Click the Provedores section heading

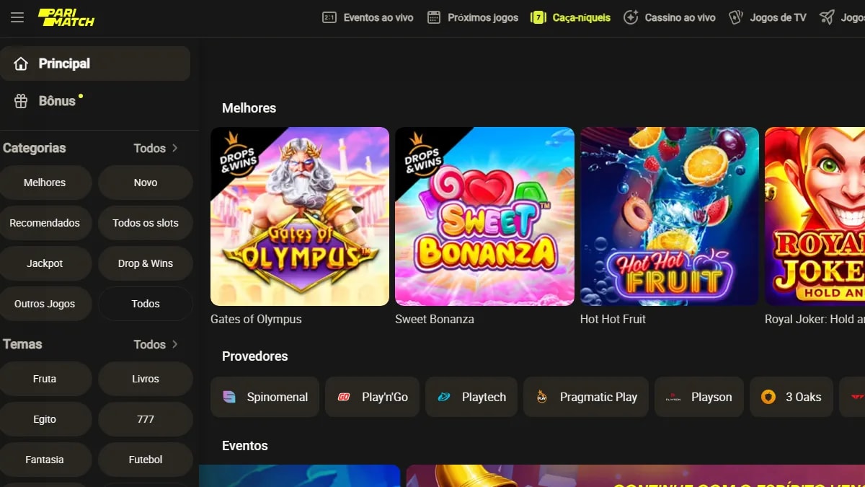click(254, 356)
